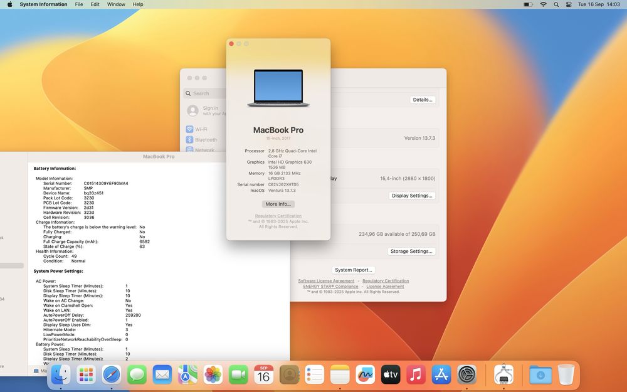This screenshot has width=627, height=392.
Task: Click the System Information chip icon in the Dock
Action: (504, 375)
